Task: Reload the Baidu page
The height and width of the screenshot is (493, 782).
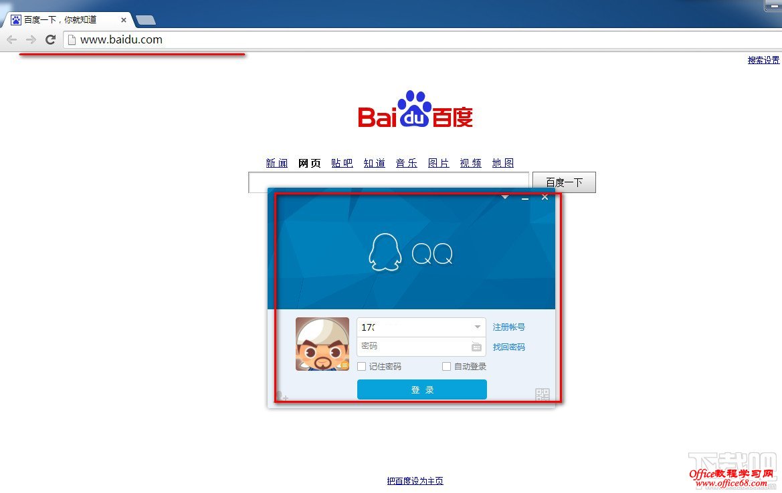Action: (50, 40)
